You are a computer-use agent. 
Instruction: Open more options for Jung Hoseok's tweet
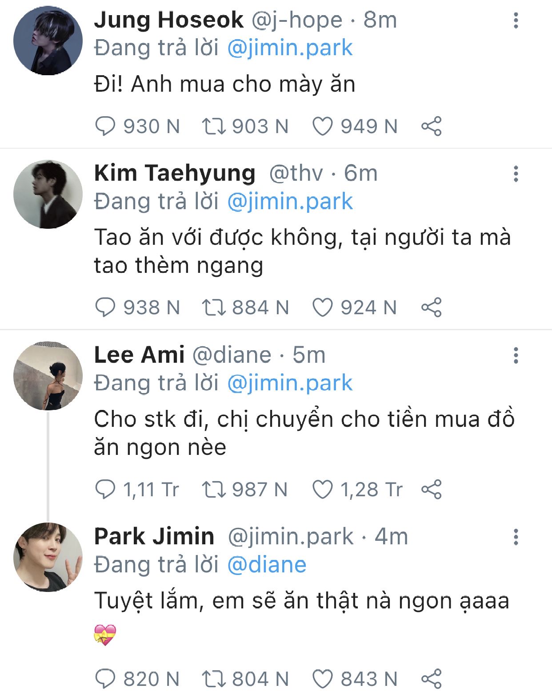pyautogui.click(x=516, y=20)
